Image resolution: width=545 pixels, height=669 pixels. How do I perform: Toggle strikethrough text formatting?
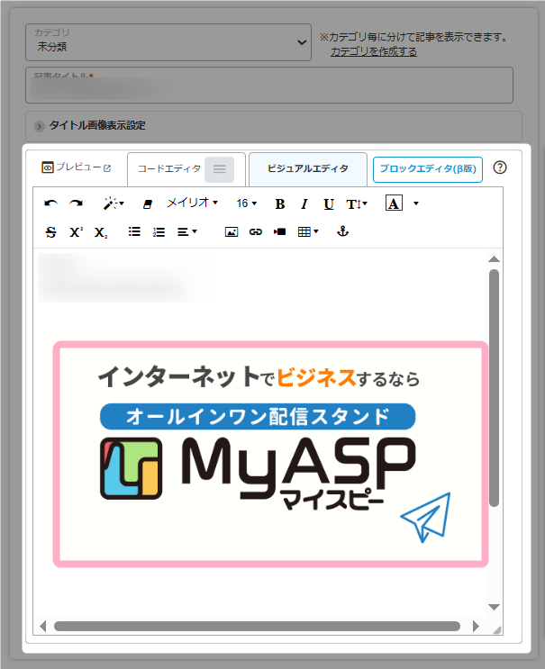[50, 232]
